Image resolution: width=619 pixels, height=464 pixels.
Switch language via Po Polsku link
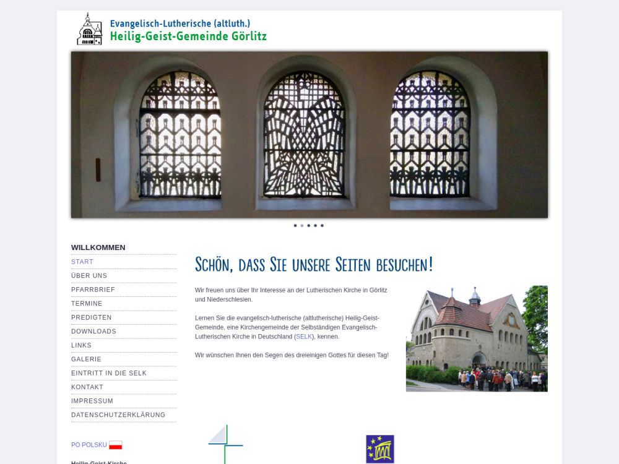pyautogui.click(x=89, y=445)
